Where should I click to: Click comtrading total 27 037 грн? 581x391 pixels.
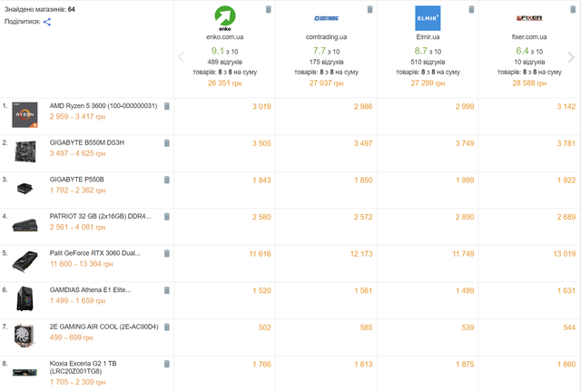pos(327,83)
